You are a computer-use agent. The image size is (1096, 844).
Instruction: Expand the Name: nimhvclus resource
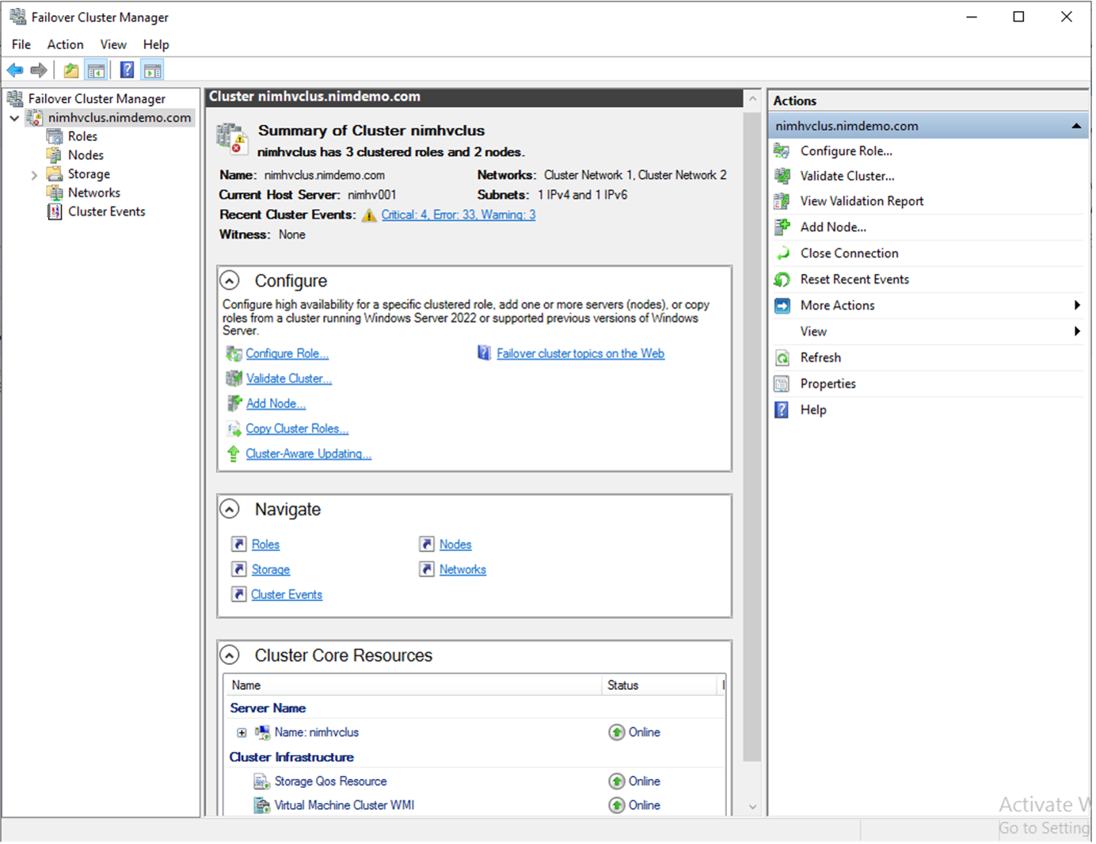point(242,732)
